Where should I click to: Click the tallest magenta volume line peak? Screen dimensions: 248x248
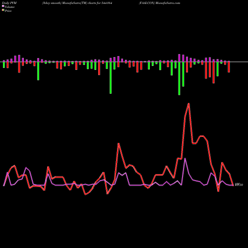(185, 159)
